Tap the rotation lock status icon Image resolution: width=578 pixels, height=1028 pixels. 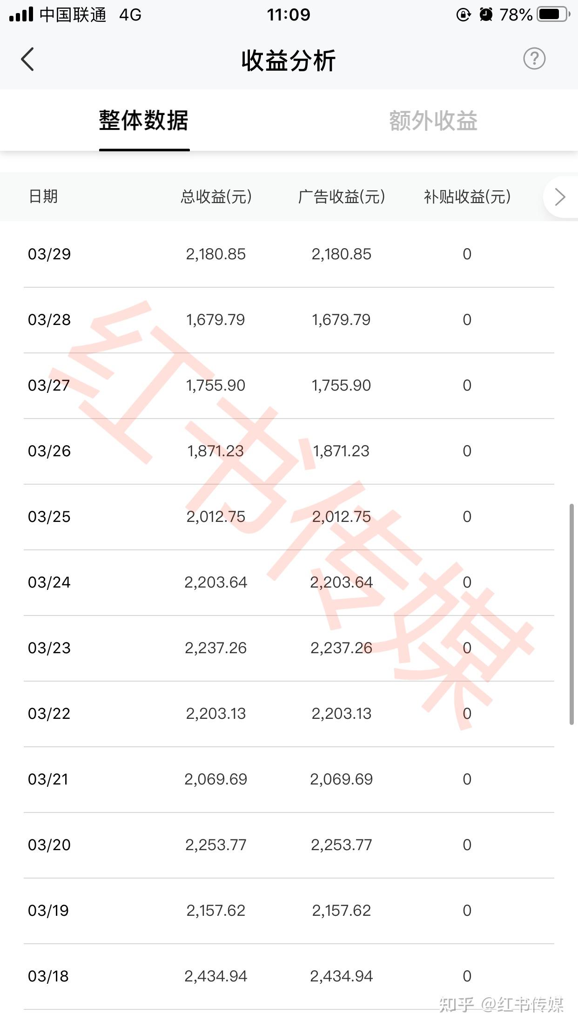click(463, 14)
